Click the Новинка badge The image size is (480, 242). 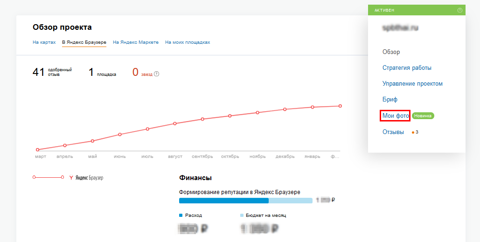[423, 116]
